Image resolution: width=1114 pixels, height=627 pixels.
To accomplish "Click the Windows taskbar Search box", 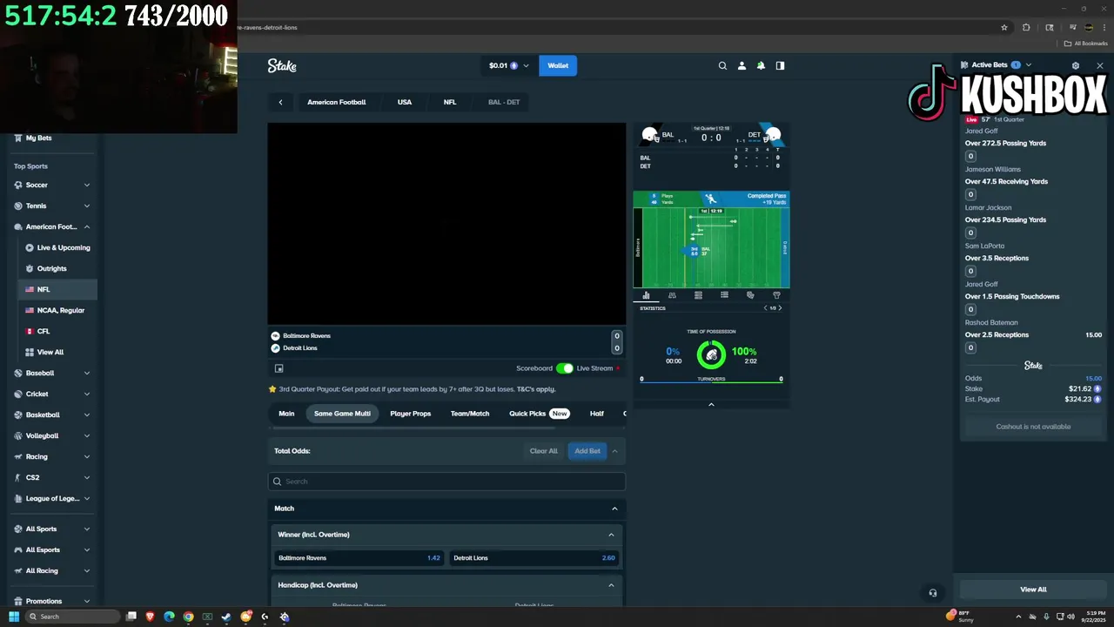I will coord(72,617).
